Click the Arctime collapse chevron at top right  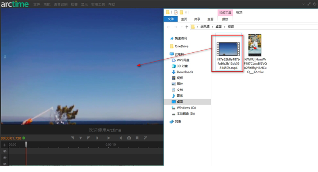pos(303,4)
